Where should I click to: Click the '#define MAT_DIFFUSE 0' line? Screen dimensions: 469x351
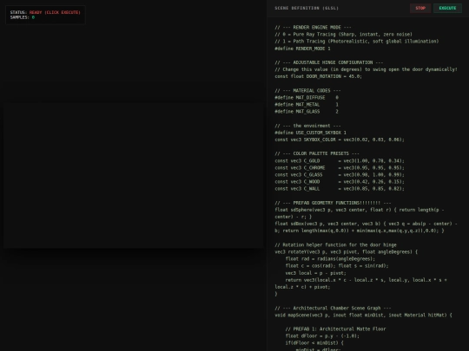coord(307,98)
